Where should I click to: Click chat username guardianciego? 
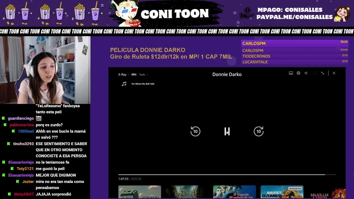21,118
